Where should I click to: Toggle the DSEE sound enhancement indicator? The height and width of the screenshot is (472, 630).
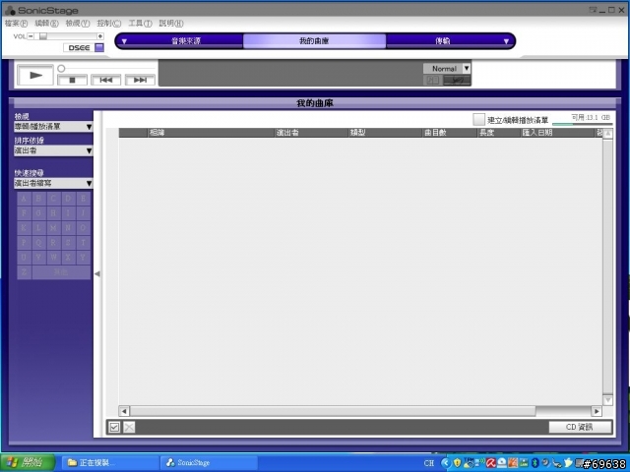click(x=99, y=47)
